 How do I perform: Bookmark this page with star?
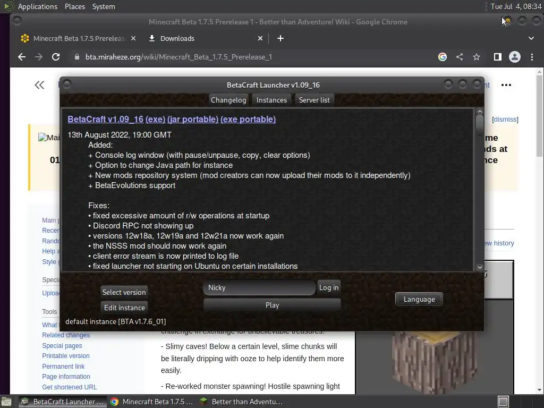(x=477, y=57)
